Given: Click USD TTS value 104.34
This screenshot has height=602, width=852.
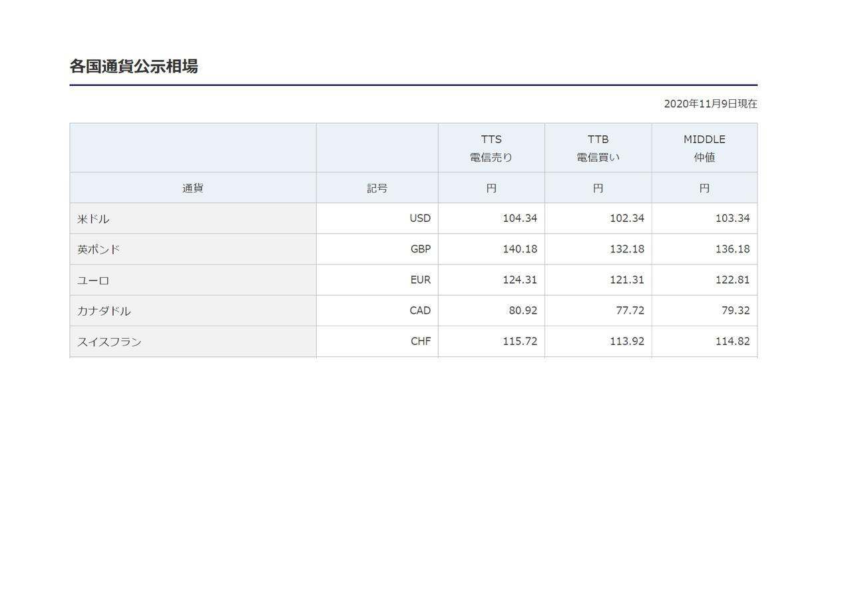Looking at the screenshot, I should (520, 218).
